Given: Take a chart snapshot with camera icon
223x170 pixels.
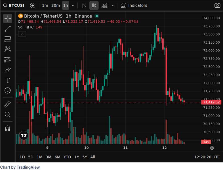Looking at the screenshot, I should [x=217, y=6].
